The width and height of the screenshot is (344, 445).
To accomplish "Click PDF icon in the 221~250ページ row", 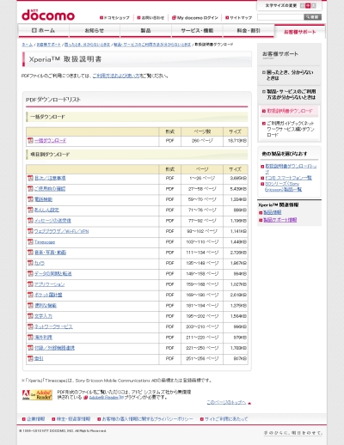I will click(x=30, y=348).
